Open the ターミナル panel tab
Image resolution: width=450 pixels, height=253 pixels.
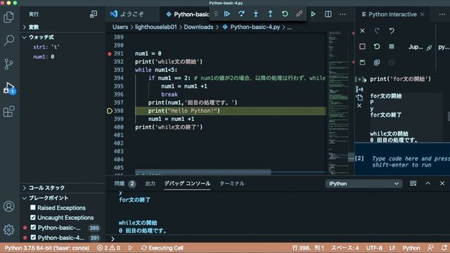coord(232,183)
